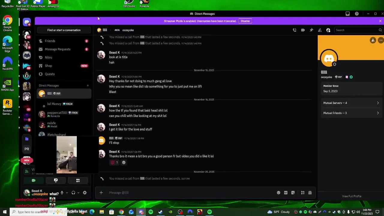Open Steam from the taskbar
Viewport: 384px width, 216px height.
point(160,212)
